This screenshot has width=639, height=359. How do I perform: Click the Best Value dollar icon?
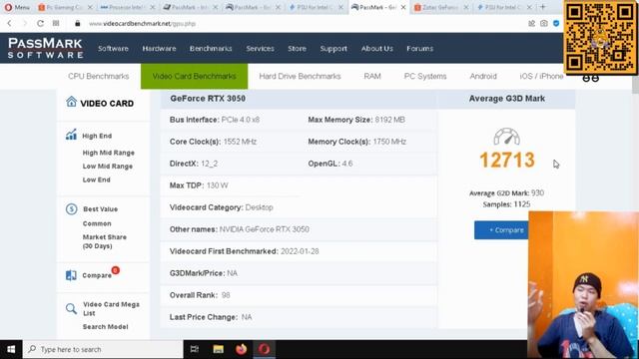[71, 208]
